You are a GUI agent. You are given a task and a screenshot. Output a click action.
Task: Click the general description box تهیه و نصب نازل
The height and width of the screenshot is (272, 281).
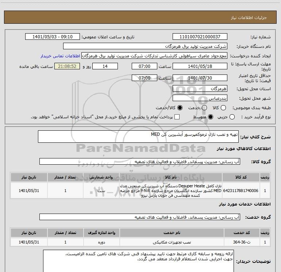pyautogui.click(x=138, y=137)
